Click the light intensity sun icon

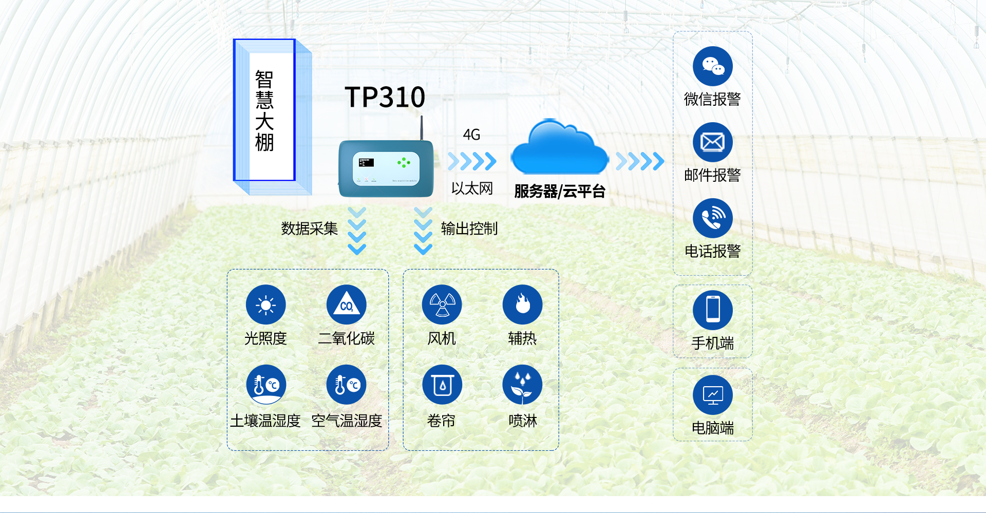[266, 305]
